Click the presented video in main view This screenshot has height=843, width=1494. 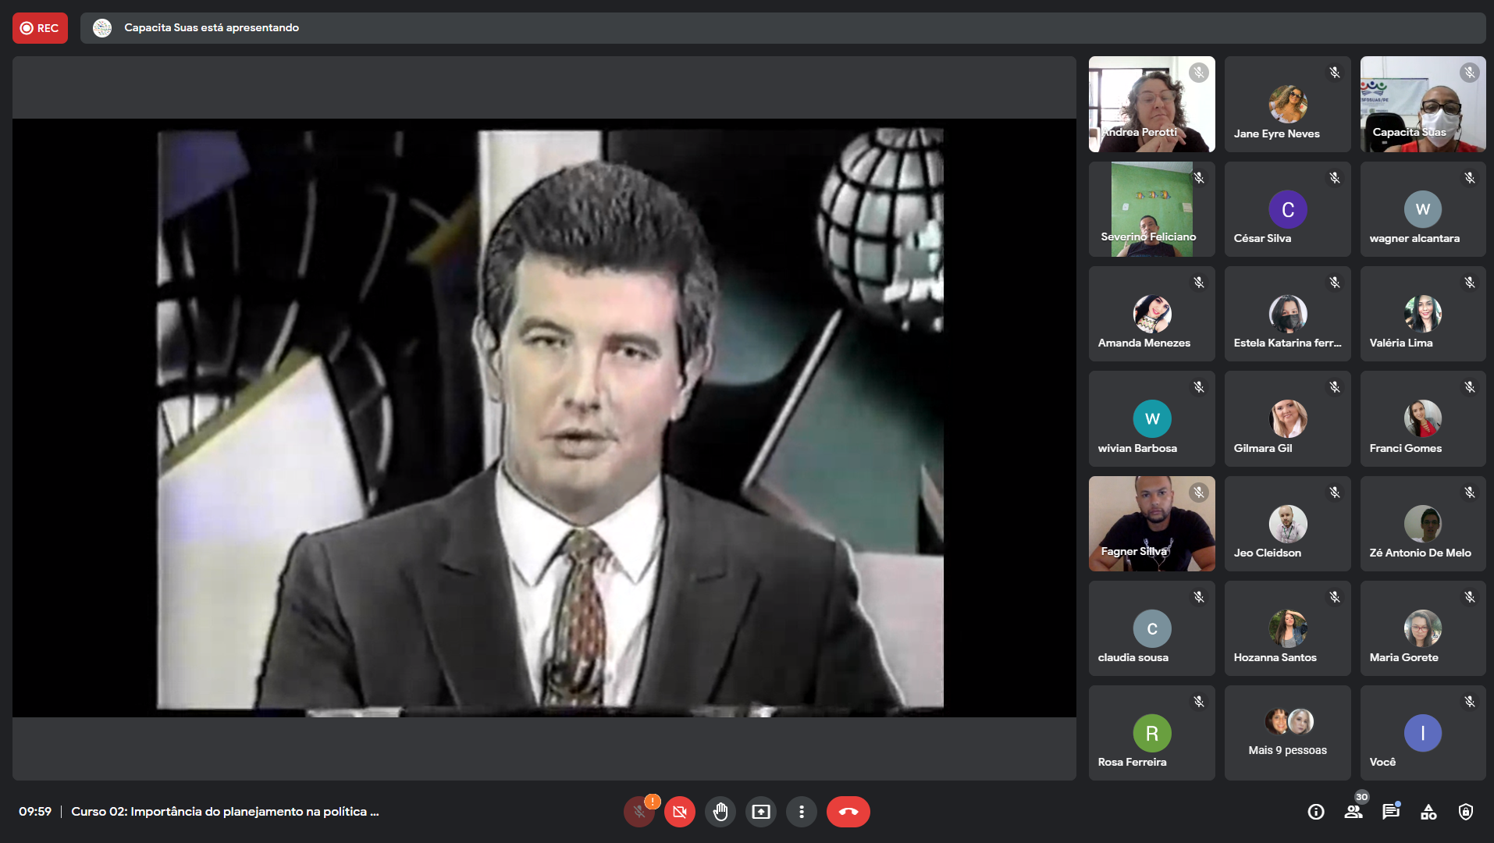point(550,418)
